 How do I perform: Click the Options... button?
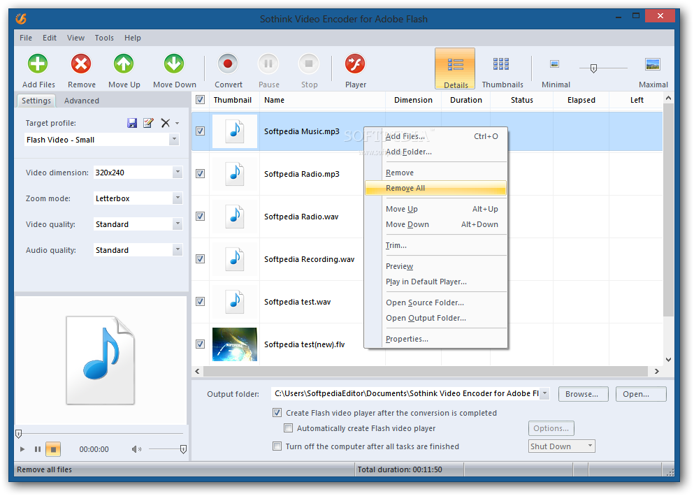pyautogui.click(x=551, y=428)
